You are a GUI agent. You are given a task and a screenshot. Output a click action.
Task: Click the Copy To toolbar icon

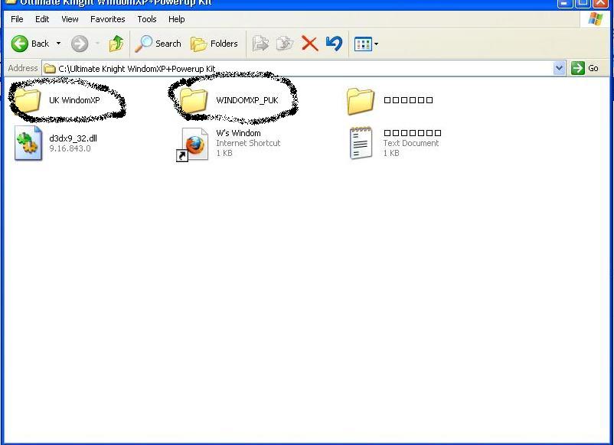[x=285, y=44]
